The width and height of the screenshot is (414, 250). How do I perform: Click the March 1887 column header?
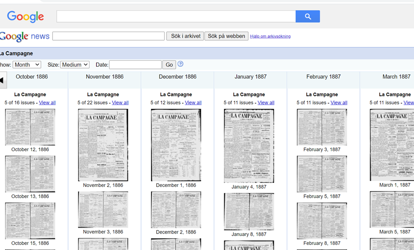tap(396, 77)
